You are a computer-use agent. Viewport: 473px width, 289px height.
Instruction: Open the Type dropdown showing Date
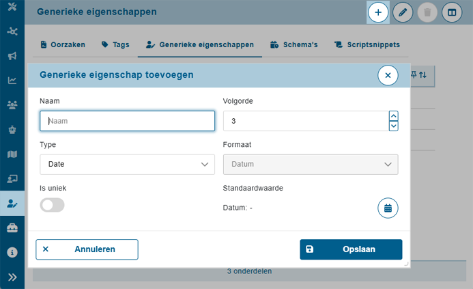128,165
